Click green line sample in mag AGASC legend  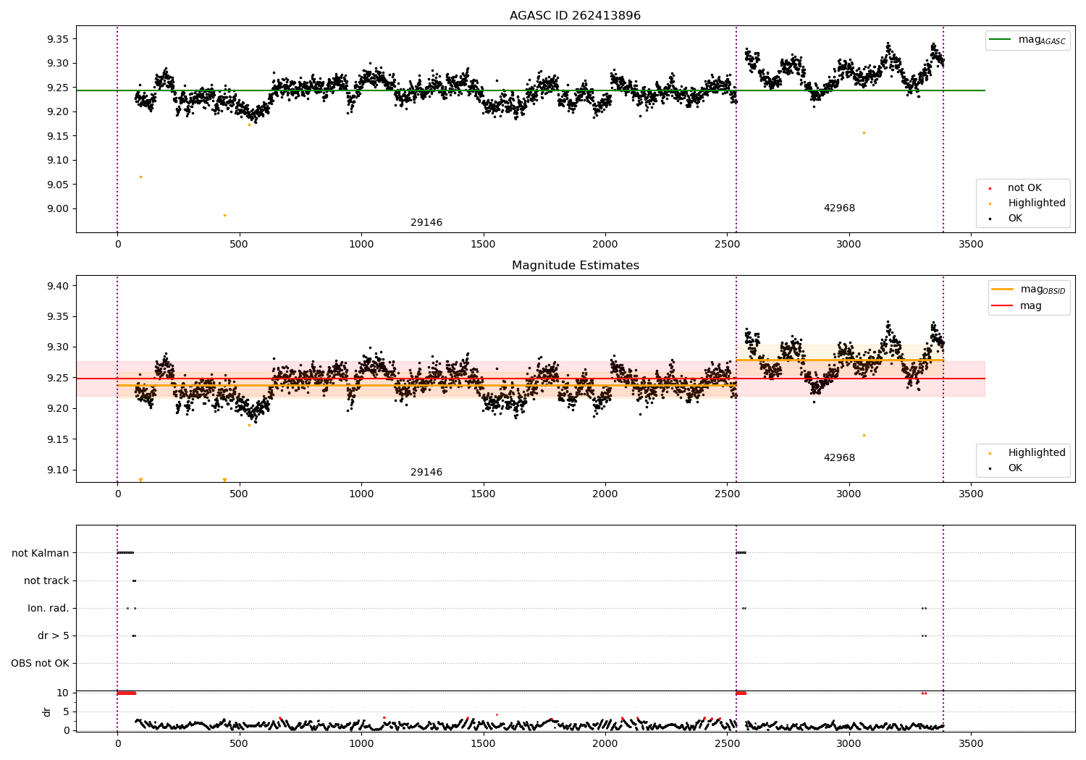(x=1000, y=40)
